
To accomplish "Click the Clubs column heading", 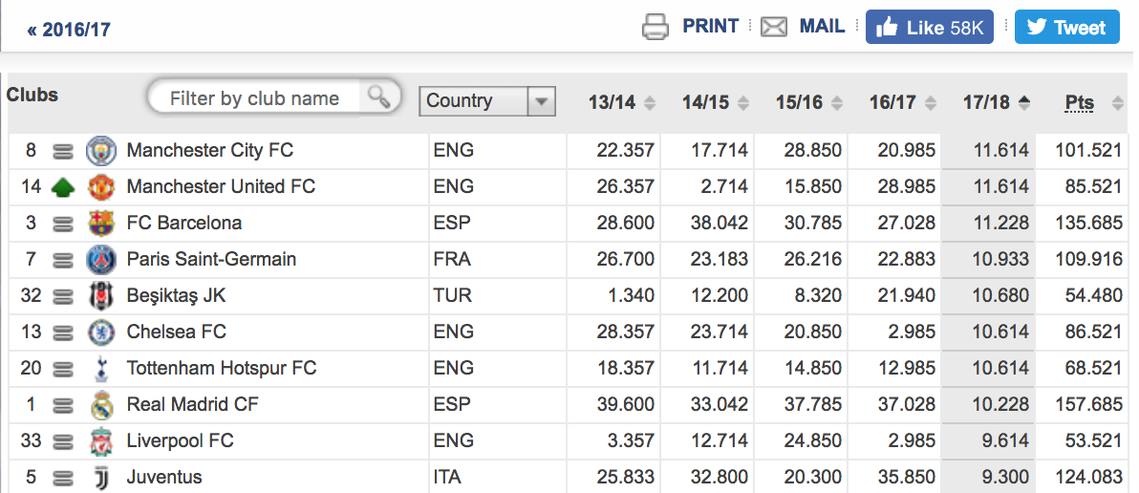I will point(32,96).
